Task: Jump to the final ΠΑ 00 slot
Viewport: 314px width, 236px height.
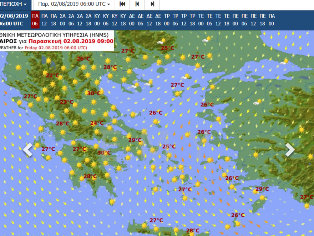Action: (272, 20)
